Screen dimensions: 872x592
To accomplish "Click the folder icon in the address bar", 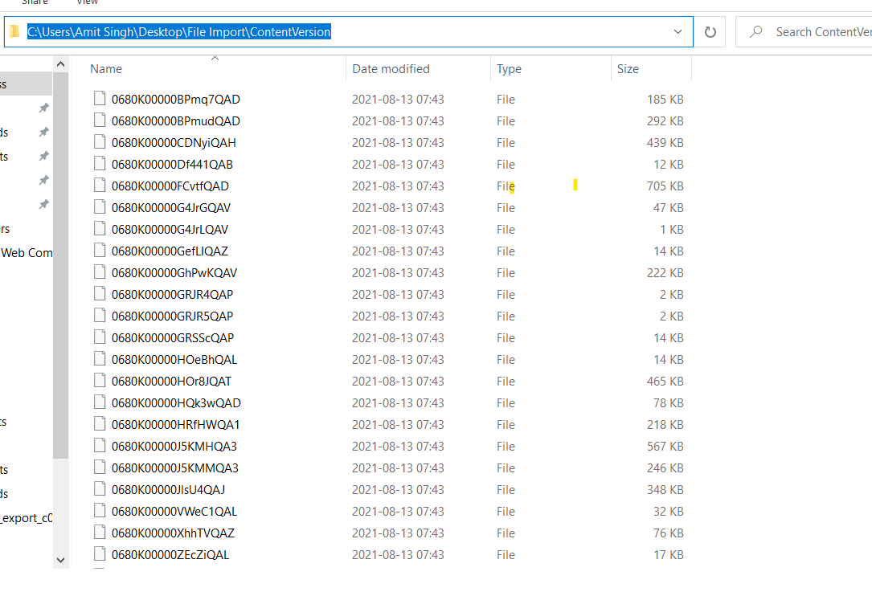I will [14, 31].
